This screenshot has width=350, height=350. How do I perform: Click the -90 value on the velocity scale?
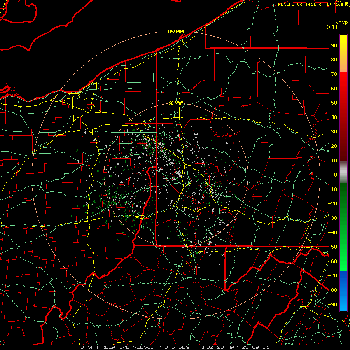[332, 304]
